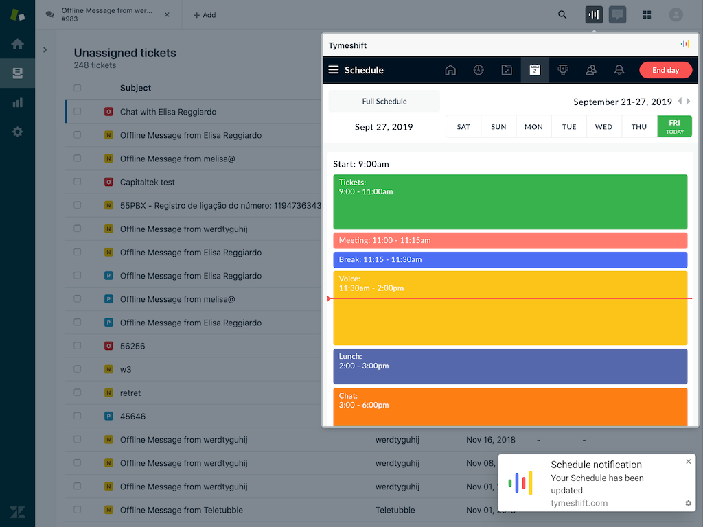
Task: Switch to the WED day tab
Action: tap(603, 127)
